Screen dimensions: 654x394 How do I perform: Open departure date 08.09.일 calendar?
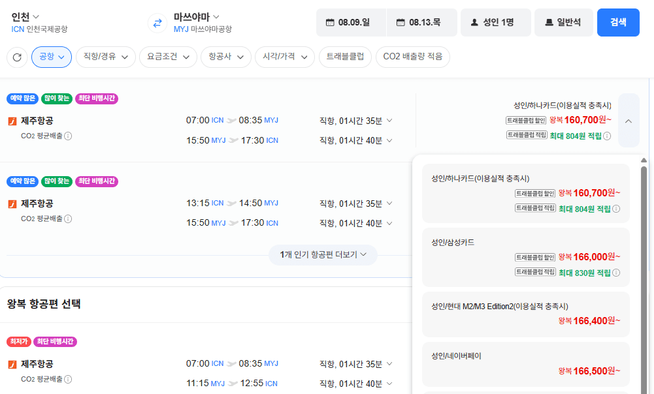(352, 22)
